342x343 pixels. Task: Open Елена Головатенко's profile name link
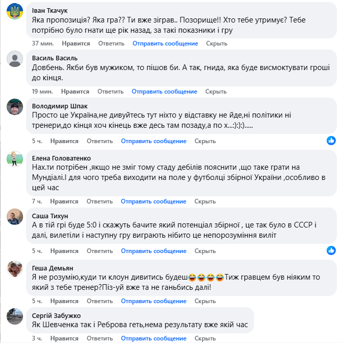coord(60,158)
